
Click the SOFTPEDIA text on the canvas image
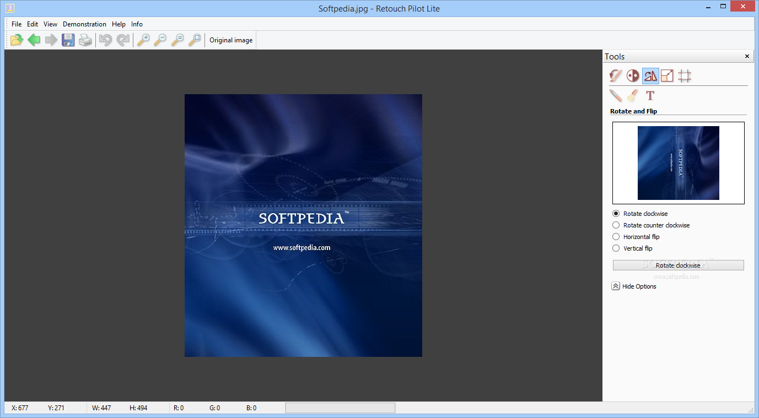[x=302, y=219]
